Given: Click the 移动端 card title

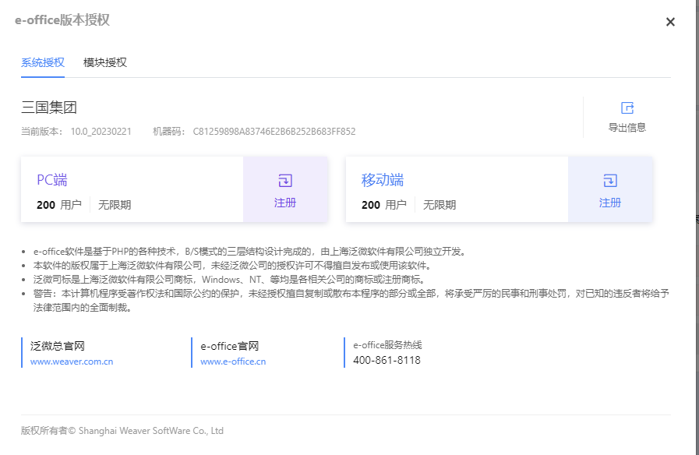Looking at the screenshot, I should [383, 180].
